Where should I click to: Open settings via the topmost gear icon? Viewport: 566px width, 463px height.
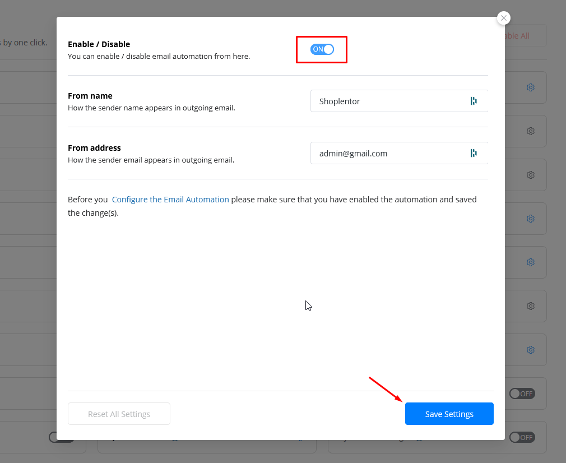point(530,87)
